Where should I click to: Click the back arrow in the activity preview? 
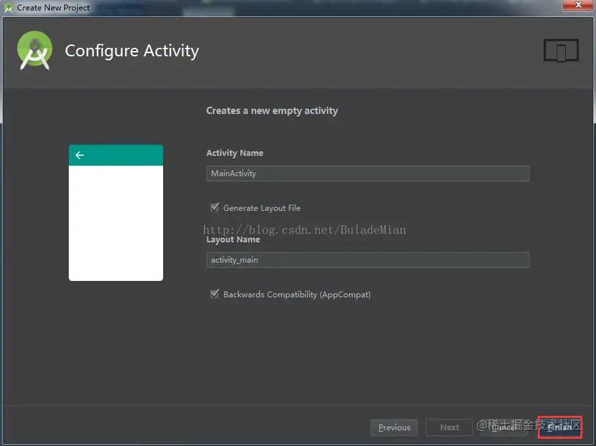click(x=80, y=155)
